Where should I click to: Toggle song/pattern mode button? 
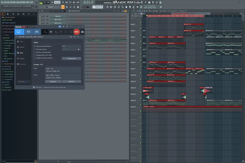click(41, 2)
